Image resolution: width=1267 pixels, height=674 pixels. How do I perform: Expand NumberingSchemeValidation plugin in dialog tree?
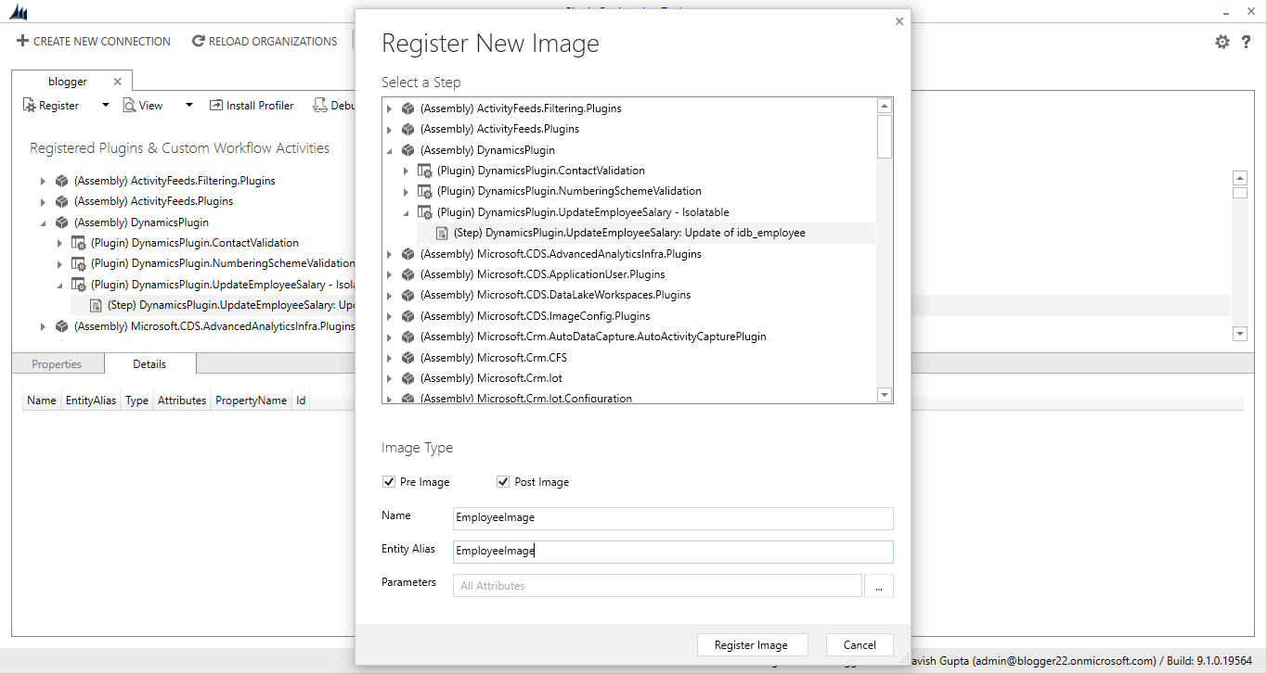pyautogui.click(x=407, y=191)
